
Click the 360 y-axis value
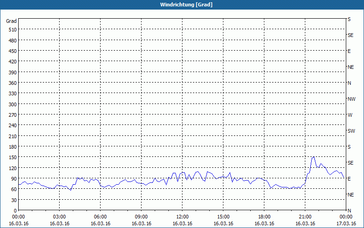[13, 83]
